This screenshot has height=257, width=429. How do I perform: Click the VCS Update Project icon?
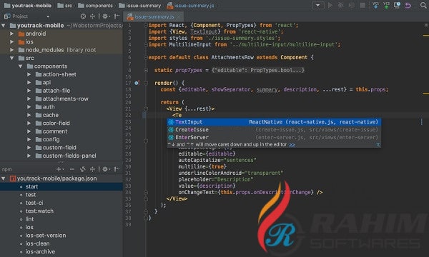tap(375, 5)
